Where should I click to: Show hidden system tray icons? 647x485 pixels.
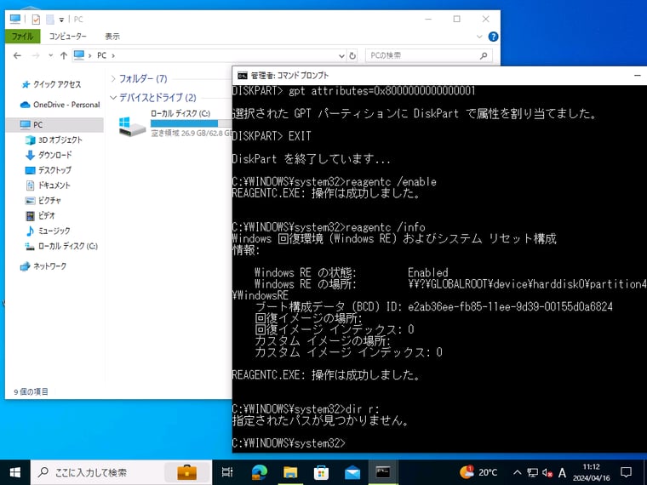pyautogui.click(x=517, y=472)
